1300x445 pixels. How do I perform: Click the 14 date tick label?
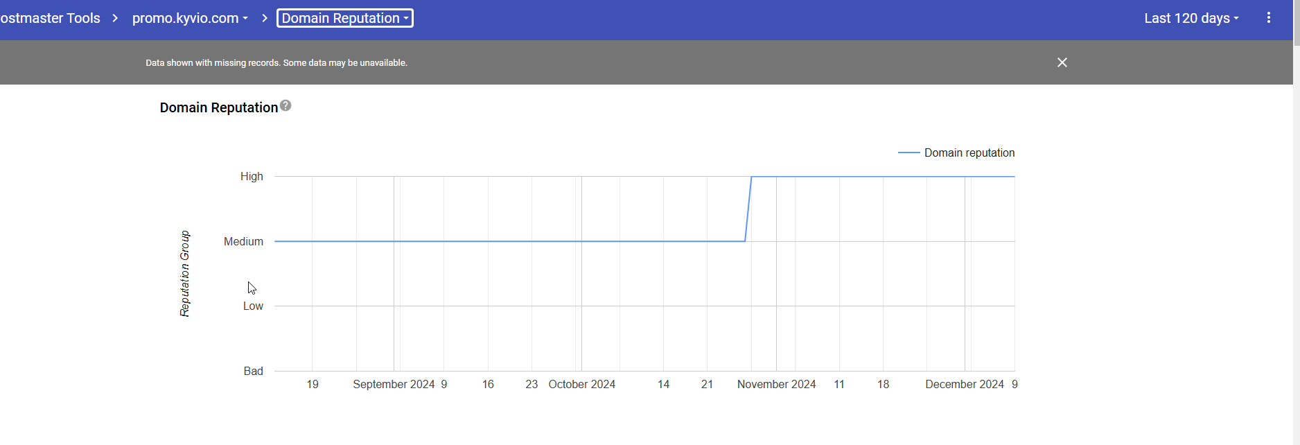[663, 385]
